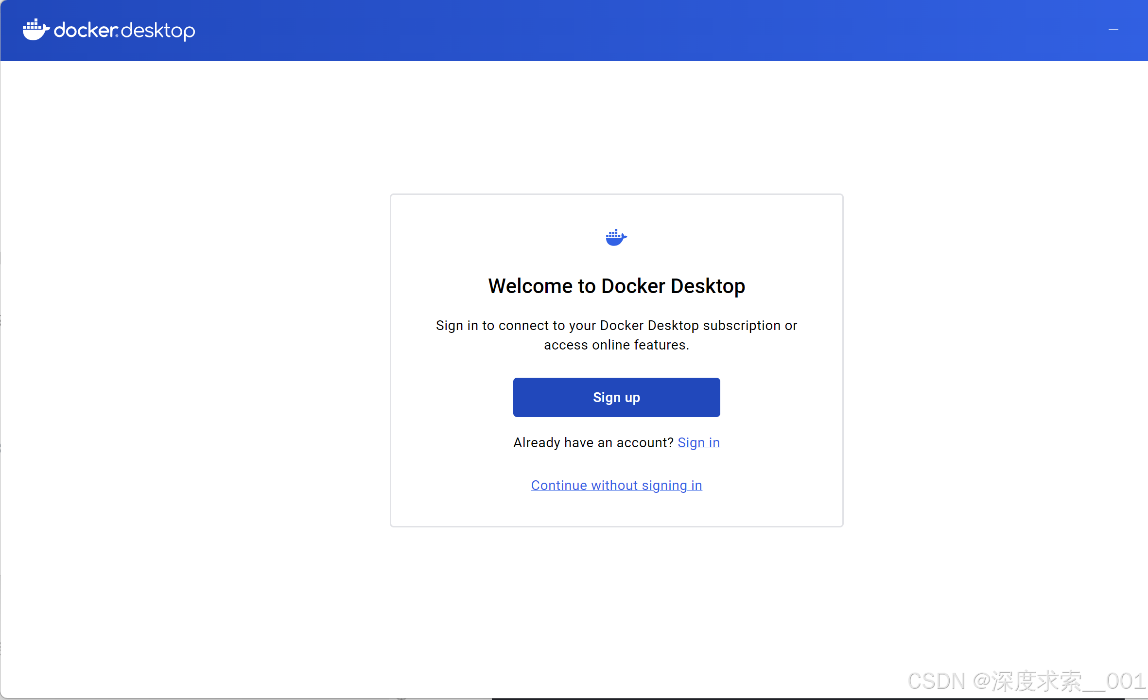Click the '001' characters in the watermark
Image resolution: width=1148 pixels, height=700 pixels.
(x=1125, y=681)
